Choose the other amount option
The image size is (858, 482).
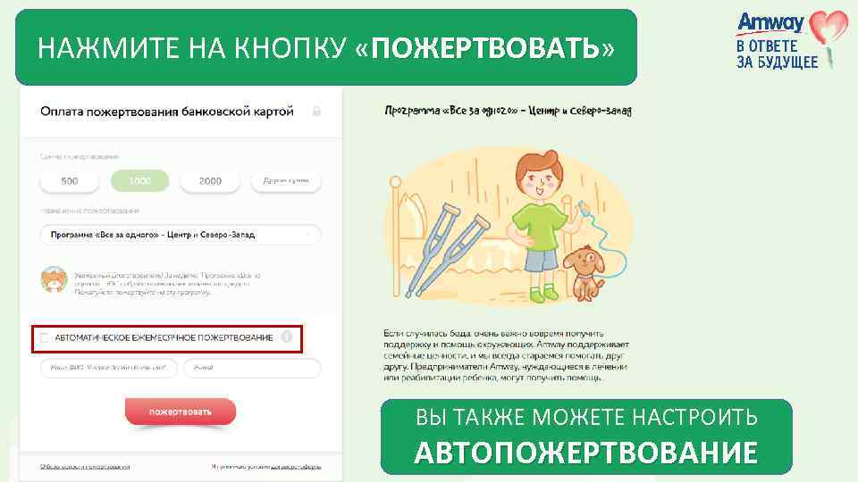coord(286,181)
